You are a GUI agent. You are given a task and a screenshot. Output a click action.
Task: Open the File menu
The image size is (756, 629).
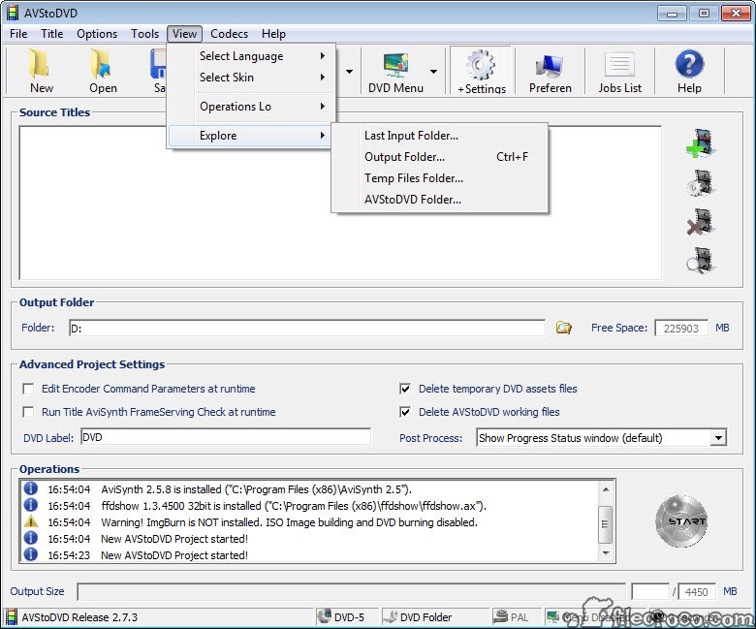pyautogui.click(x=18, y=34)
